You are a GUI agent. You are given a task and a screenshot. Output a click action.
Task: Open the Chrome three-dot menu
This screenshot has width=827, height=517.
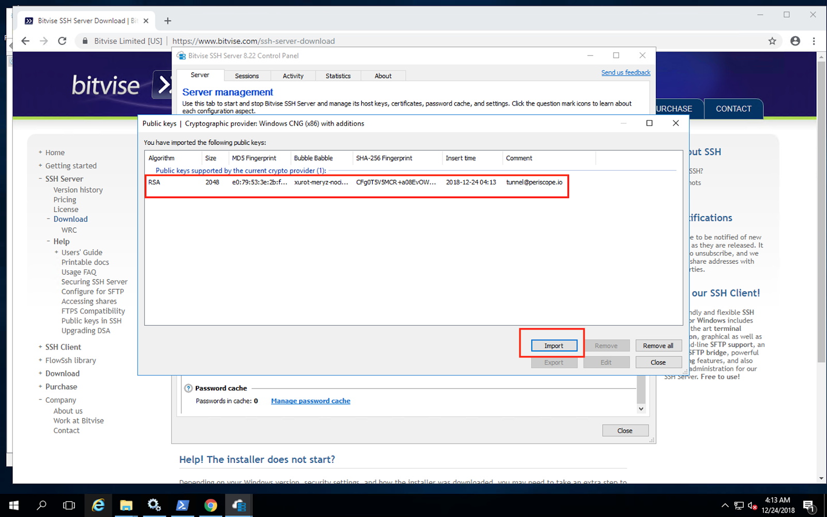click(x=814, y=41)
